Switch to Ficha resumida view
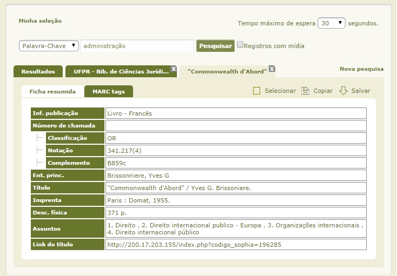Image resolution: width=397 pixels, height=276 pixels. pos(52,91)
